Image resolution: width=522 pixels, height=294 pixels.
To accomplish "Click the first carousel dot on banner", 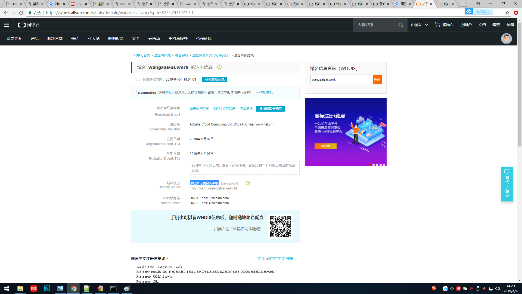I will (x=370, y=165).
